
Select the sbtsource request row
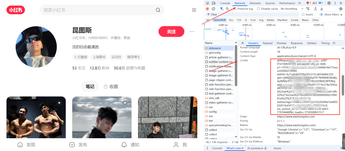219,48
